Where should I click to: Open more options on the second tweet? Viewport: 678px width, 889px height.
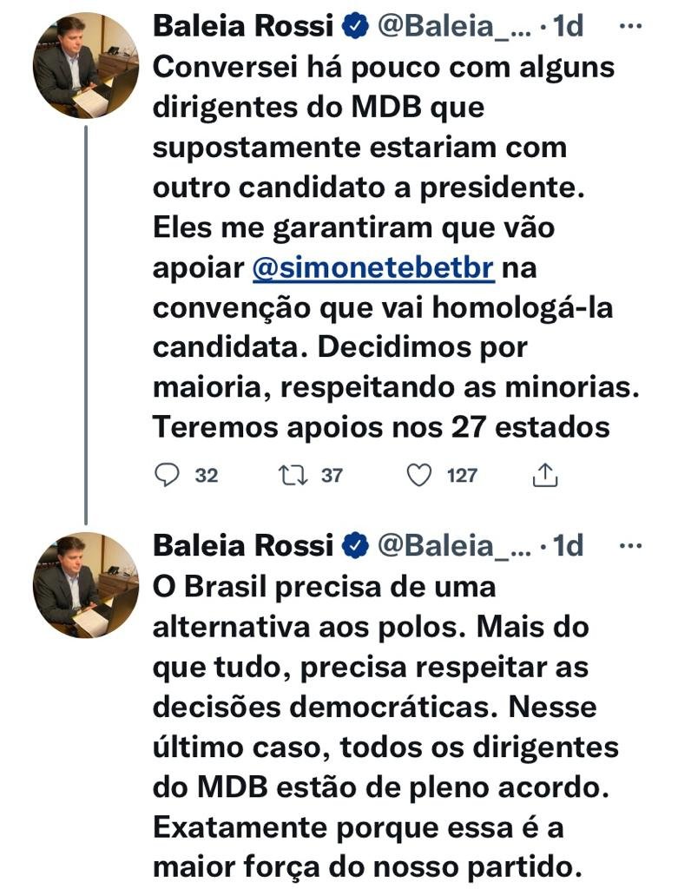point(629,546)
